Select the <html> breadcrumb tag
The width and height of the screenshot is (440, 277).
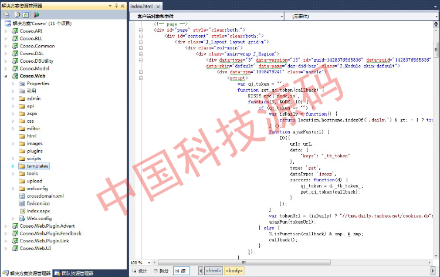[214, 271]
